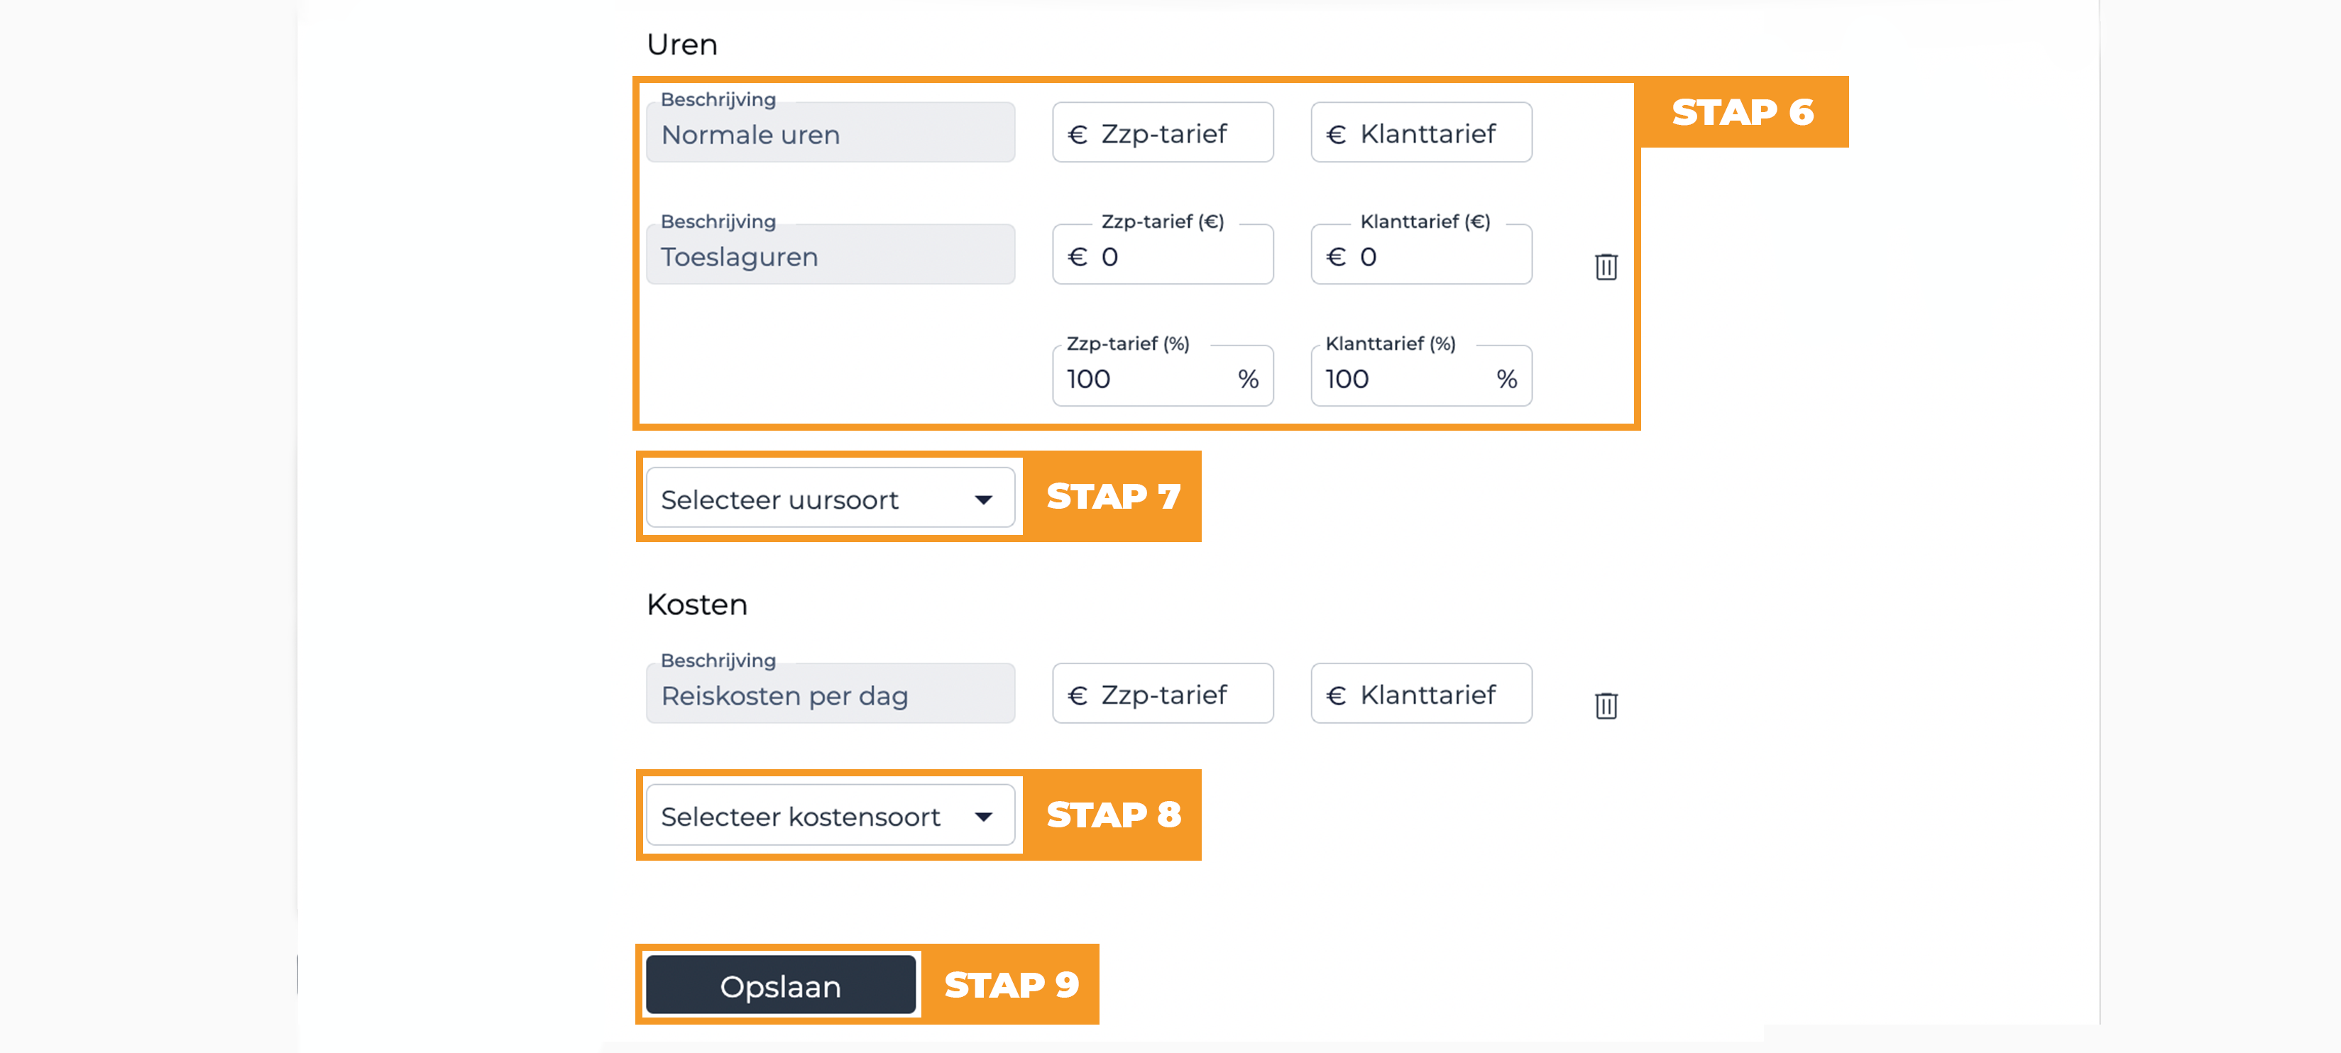This screenshot has height=1053, width=2341.
Task: Click the STAP 6 orange label
Action: (x=1743, y=111)
